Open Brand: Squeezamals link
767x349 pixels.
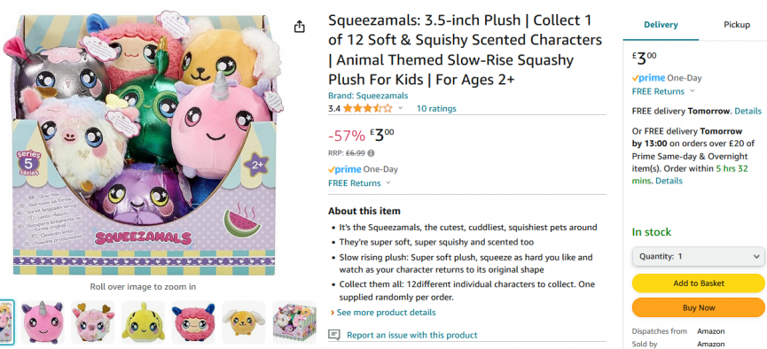368,96
